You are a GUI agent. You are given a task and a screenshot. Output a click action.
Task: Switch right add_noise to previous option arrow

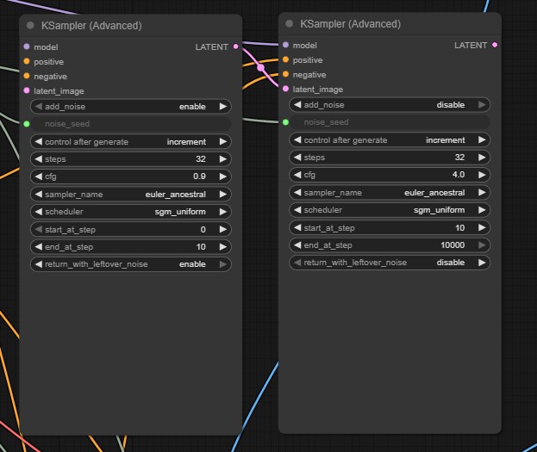pos(297,105)
